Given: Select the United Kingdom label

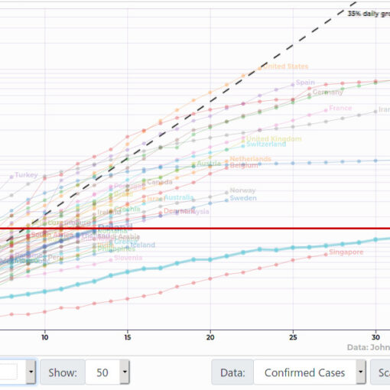Looking at the screenshot, I should 274,138.
